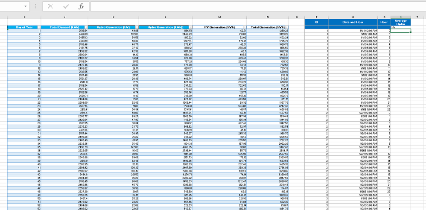The width and height of the screenshot is (426, 210).
Task: Open Insert Function via the fx icon
Action: pos(81,6)
